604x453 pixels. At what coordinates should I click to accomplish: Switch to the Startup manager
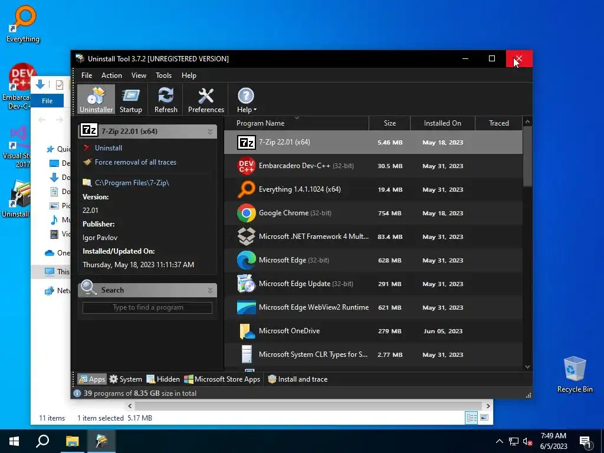coord(130,100)
